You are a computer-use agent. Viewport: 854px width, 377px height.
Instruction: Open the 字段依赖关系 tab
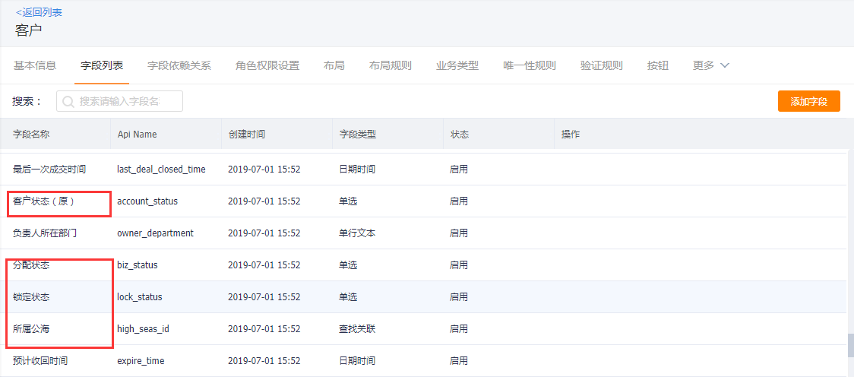[x=179, y=65]
